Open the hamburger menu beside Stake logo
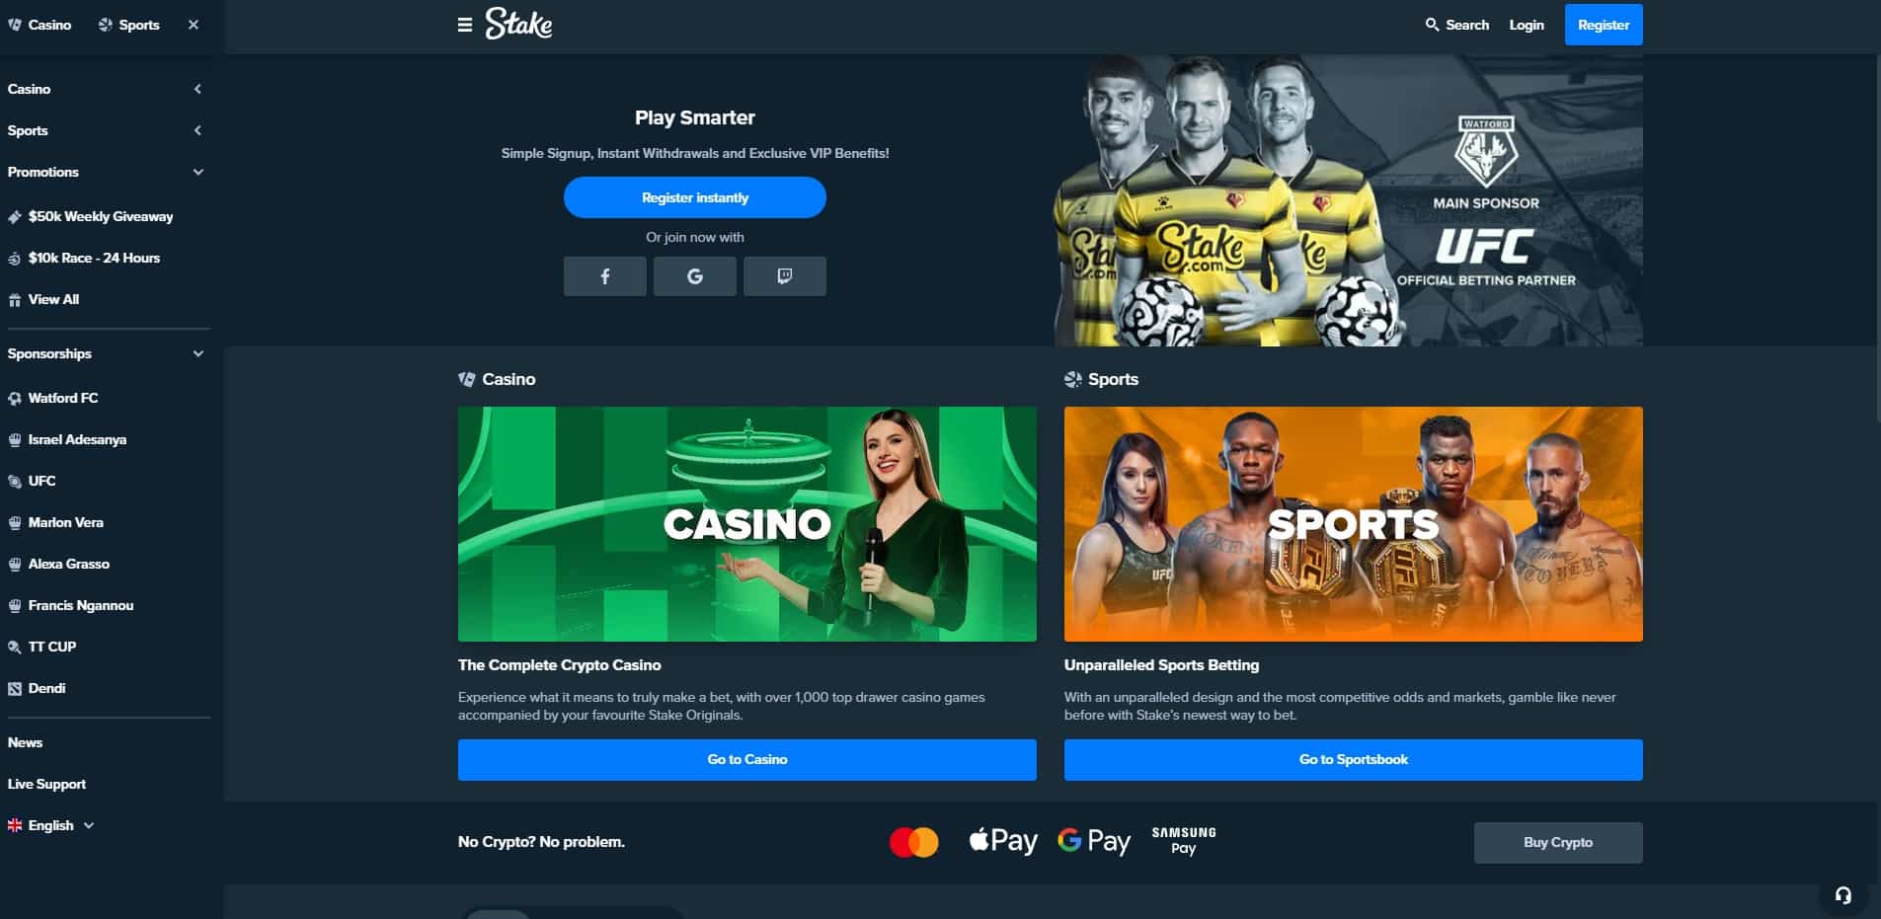This screenshot has width=1881, height=919. (x=465, y=25)
